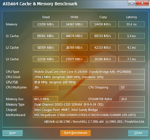This screenshot has width=150, height=140.
Task: Click the Start Benchmark button
Action: tap(76, 133)
